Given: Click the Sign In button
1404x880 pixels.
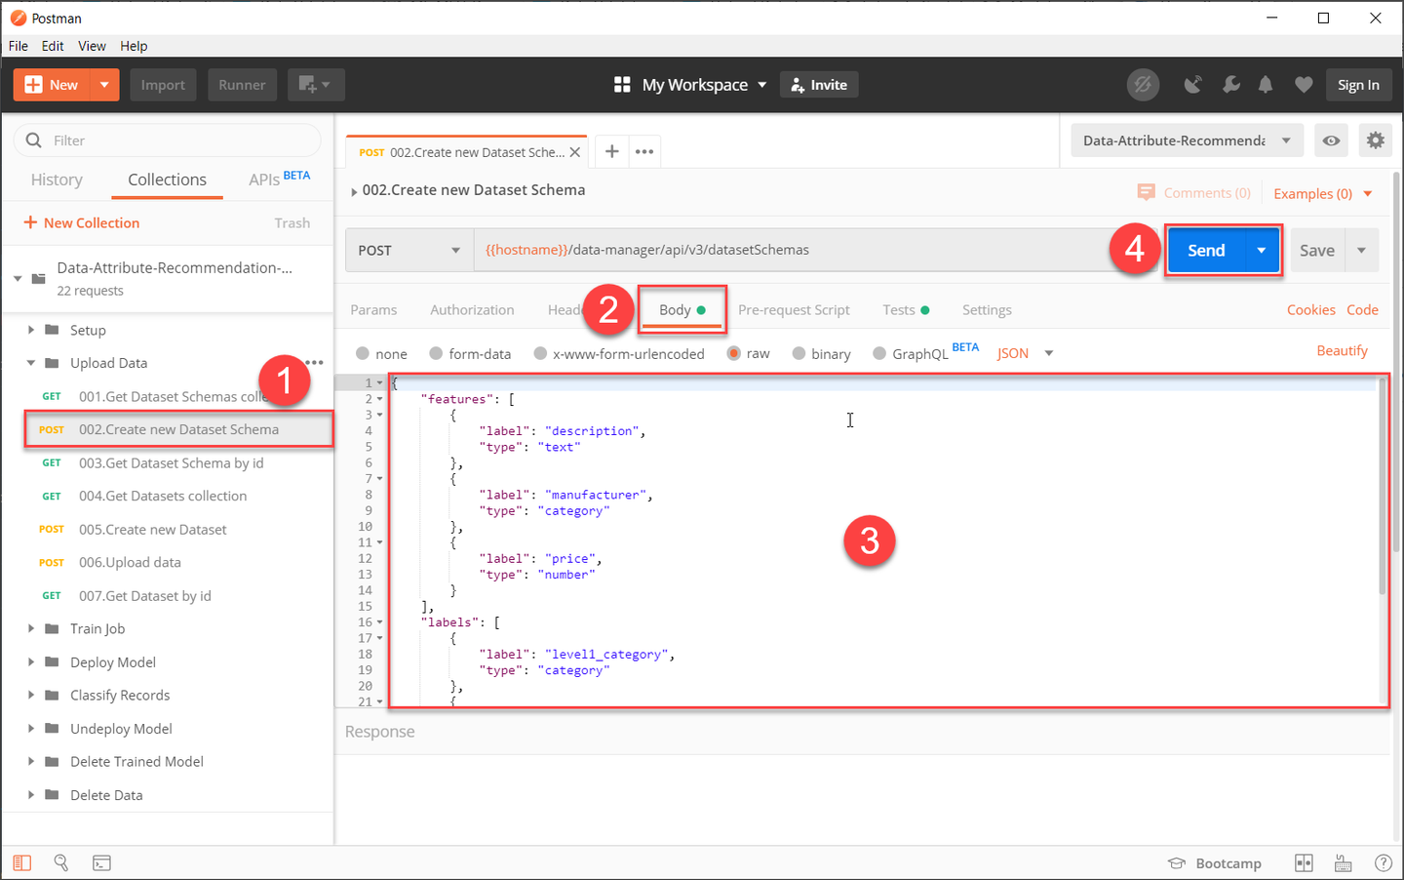Looking at the screenshot, I should coord(1358,85).
